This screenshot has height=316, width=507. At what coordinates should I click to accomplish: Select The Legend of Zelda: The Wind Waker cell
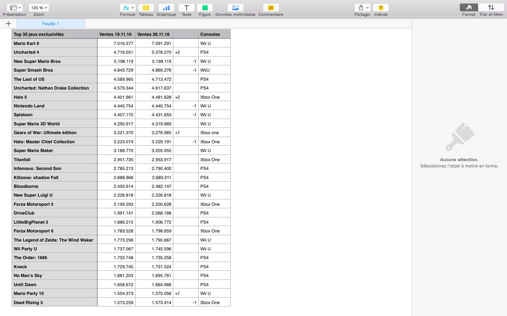click(x=55, y=240)
